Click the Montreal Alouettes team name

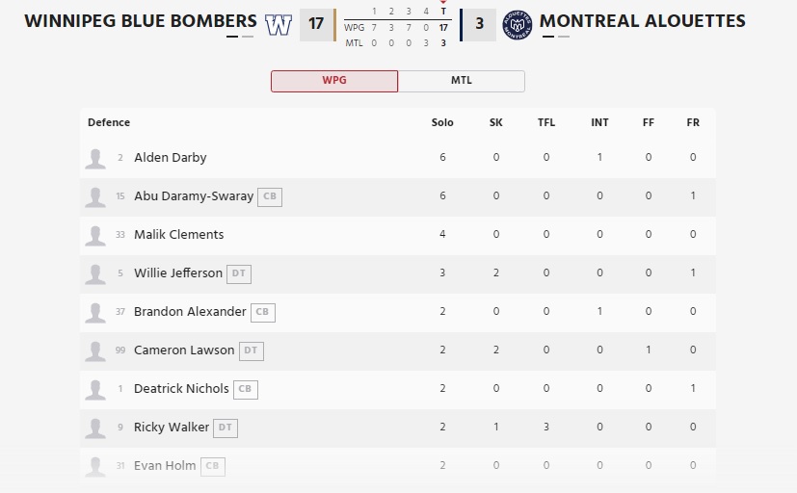tap(642, 20)
